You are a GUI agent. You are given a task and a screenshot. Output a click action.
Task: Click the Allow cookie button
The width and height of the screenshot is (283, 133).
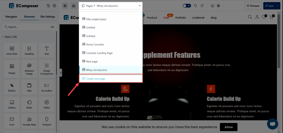[229, 127]
